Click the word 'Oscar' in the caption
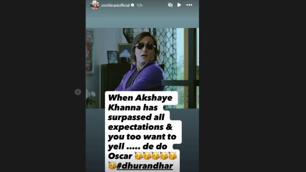Viewport: 306px width, 172px height. click(x=120, y=156)
